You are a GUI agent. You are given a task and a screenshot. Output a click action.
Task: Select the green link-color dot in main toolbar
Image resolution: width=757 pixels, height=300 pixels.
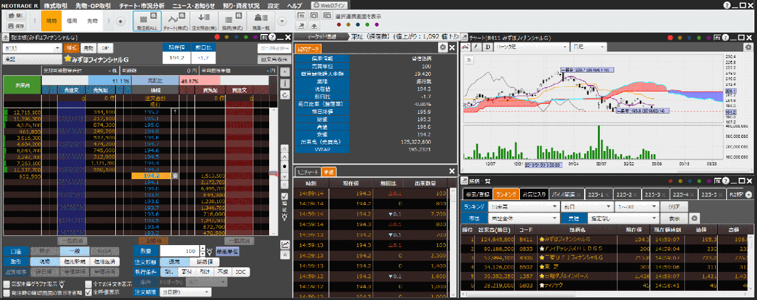click(x=367, y=24)
